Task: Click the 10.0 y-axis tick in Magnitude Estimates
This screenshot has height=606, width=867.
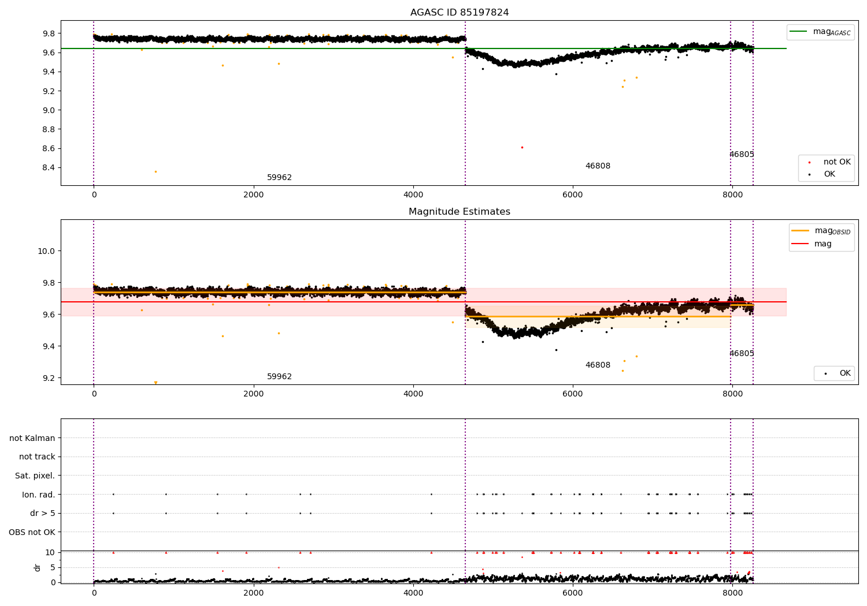Action: [x=46, y=251]
